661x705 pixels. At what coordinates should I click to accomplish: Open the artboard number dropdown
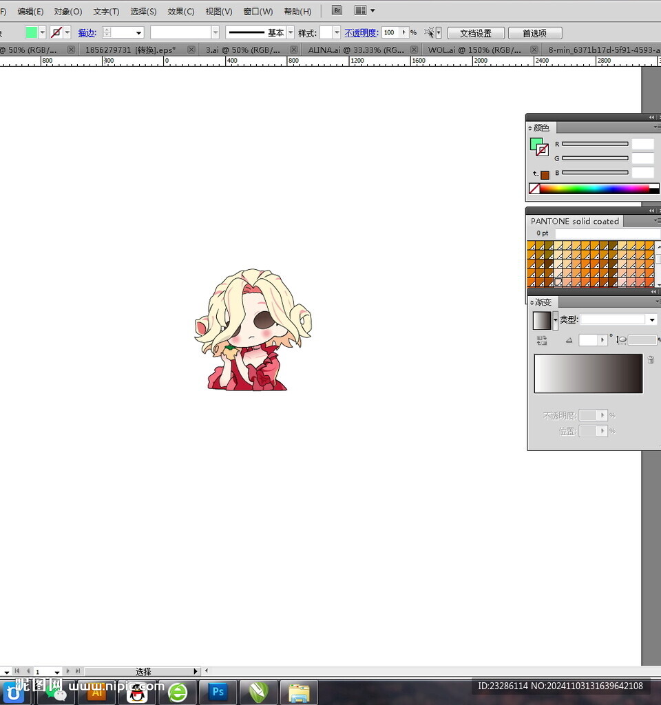[x=57, y=672]
